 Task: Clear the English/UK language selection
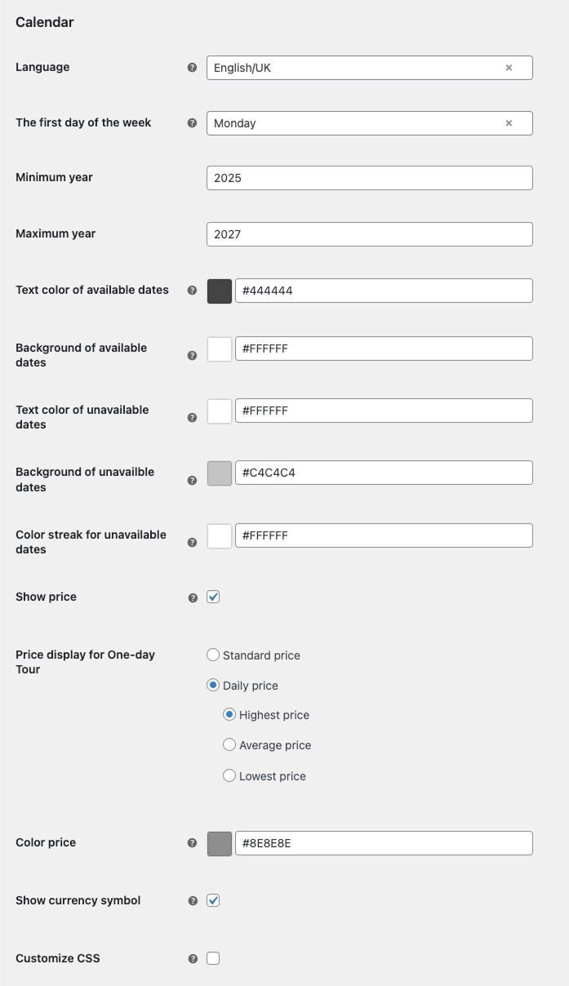coord(509,68)
